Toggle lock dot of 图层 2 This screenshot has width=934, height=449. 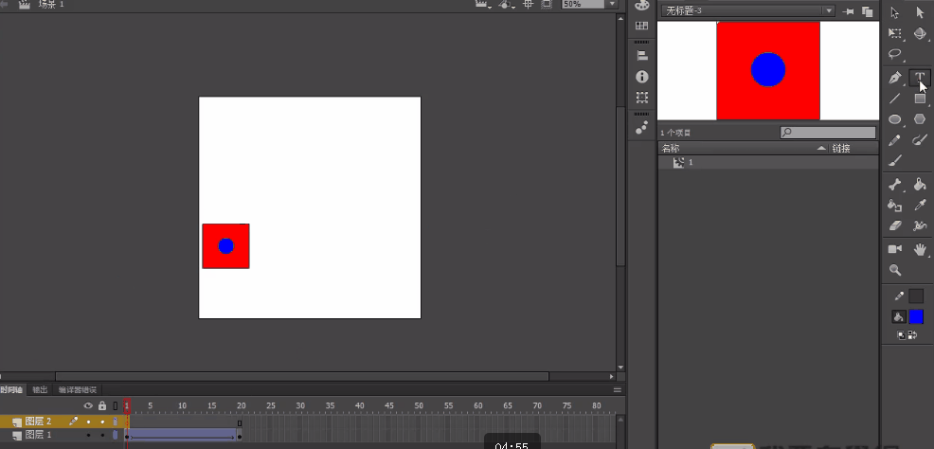pos(102,422)
